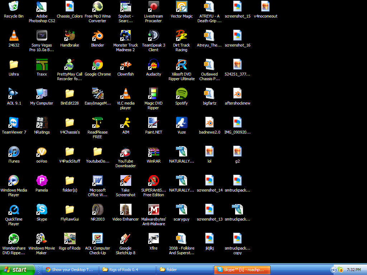367x275 pixels.
Task: Select Microsoft Office Word shortcut
Action: pyautogui.click(x=97, y=180)
